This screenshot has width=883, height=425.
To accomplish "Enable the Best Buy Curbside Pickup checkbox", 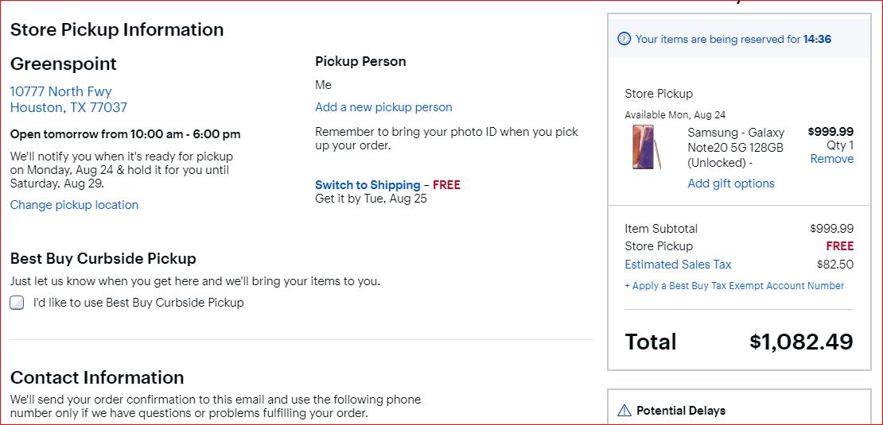I will pyautogui.click(x=17, y=303).
